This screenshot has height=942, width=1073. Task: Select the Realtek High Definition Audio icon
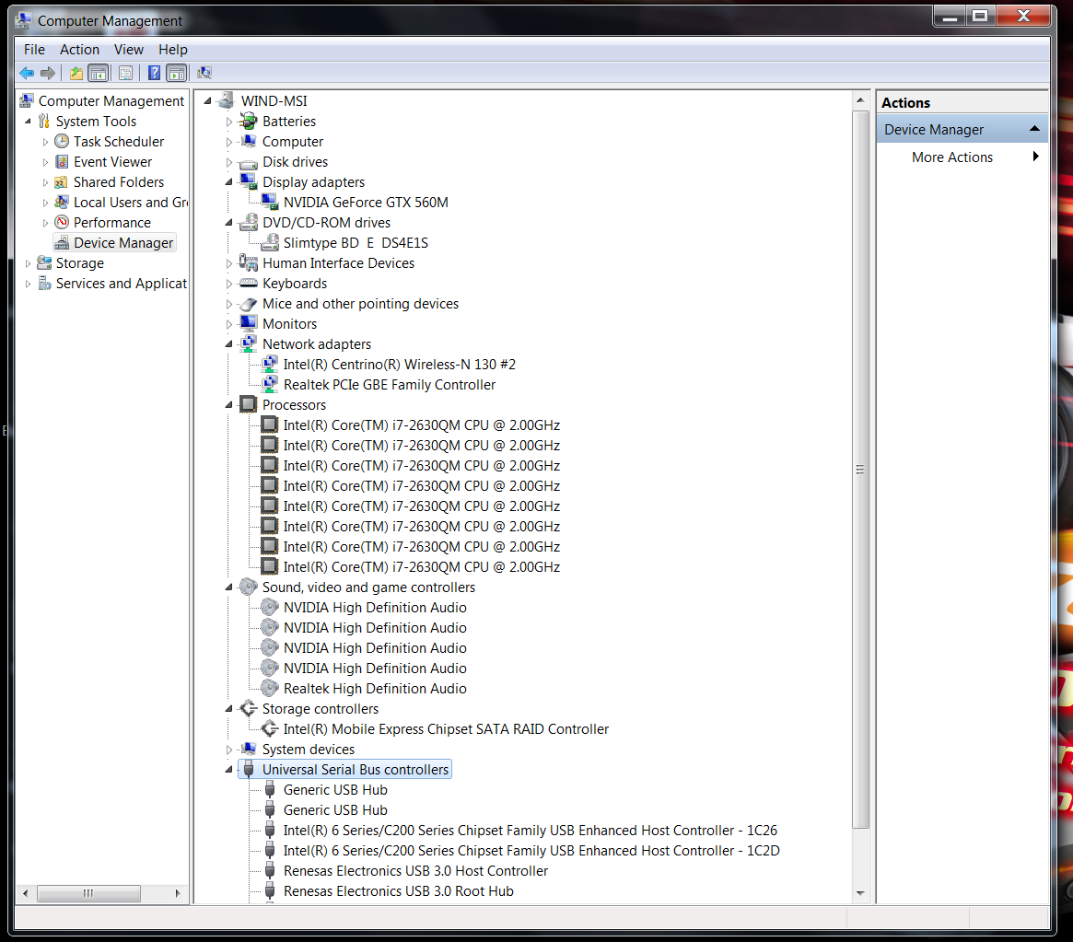270,689
